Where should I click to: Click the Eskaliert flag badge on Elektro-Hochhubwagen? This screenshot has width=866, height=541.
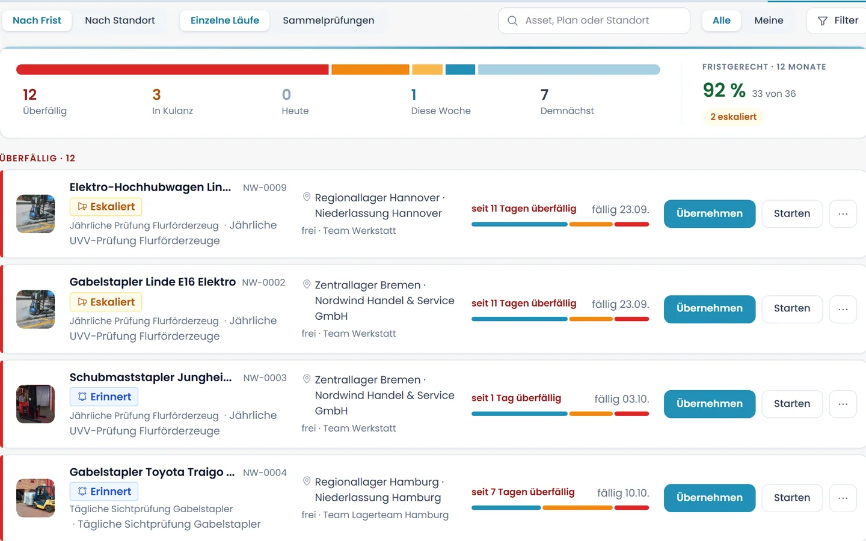(x=106, y=207)
